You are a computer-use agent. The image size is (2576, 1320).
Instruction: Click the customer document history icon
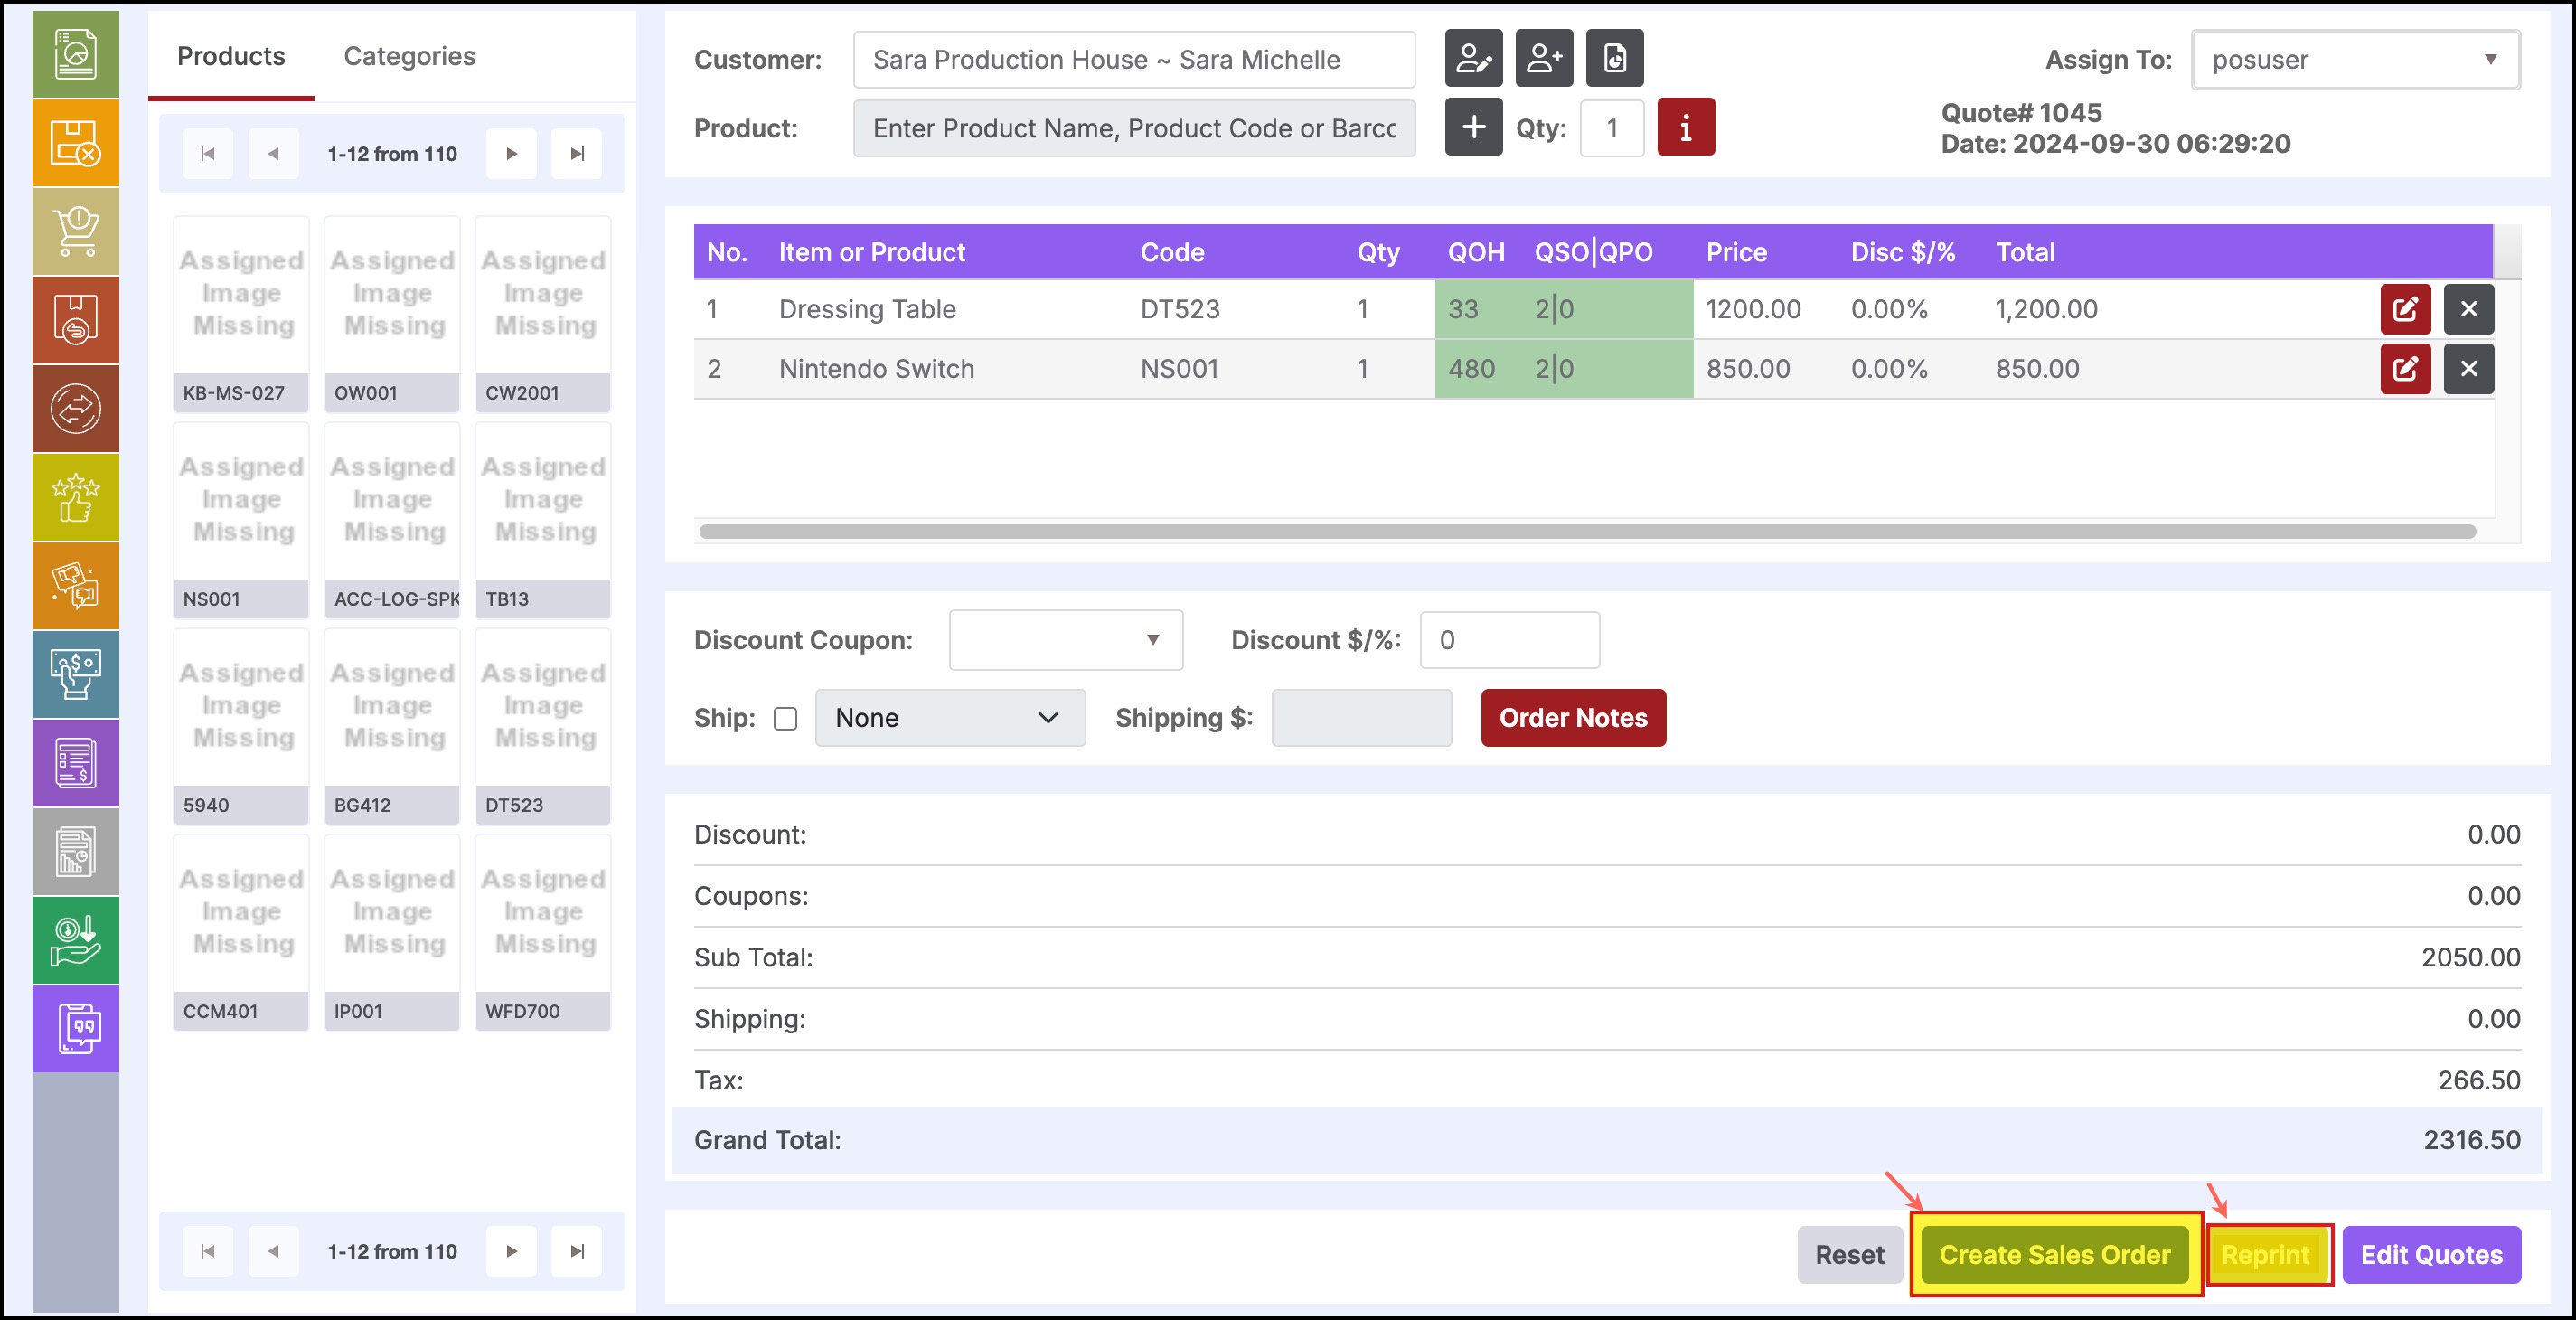tap(1615, 58)
